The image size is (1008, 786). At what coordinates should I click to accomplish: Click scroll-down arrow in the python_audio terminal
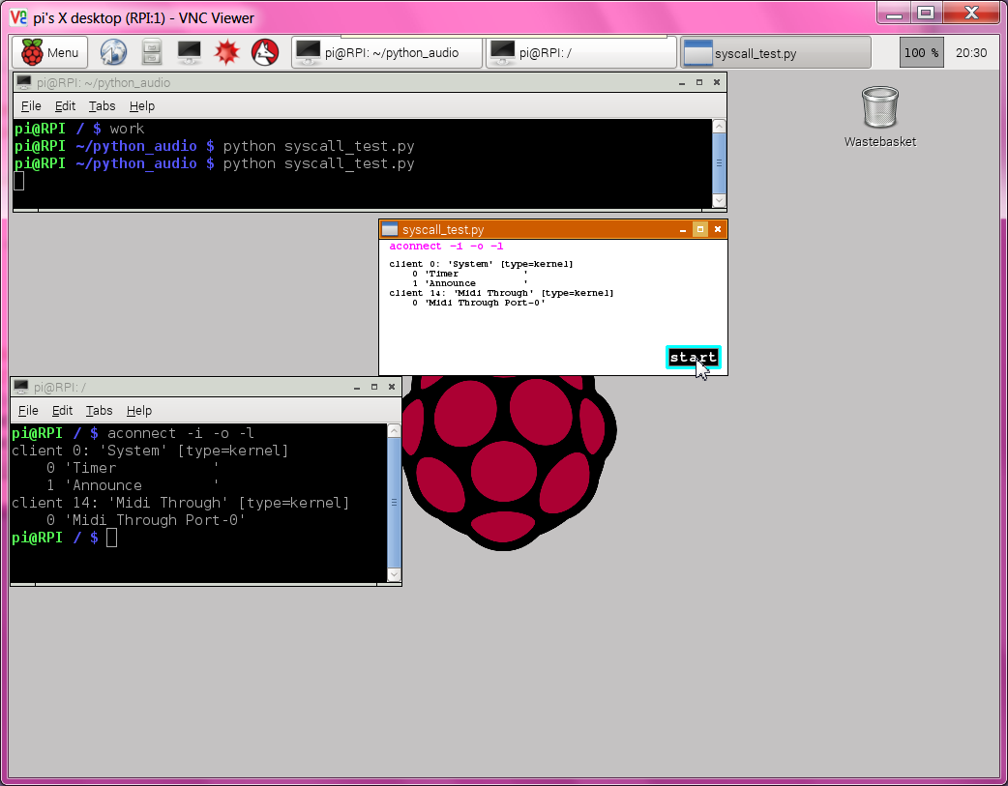719,200
